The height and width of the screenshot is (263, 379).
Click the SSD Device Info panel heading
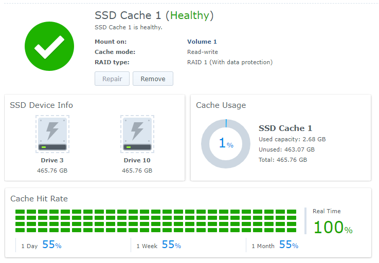(x=42, y=105)
